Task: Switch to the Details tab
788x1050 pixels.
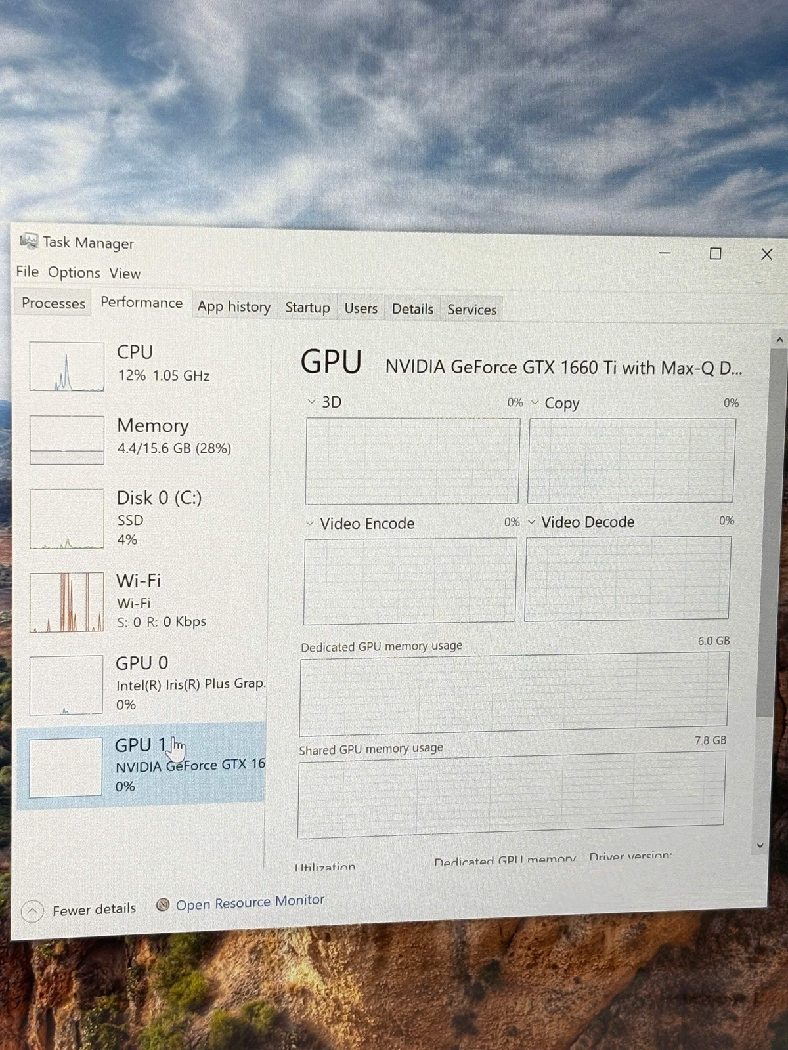Action: [x=412, y=309]
